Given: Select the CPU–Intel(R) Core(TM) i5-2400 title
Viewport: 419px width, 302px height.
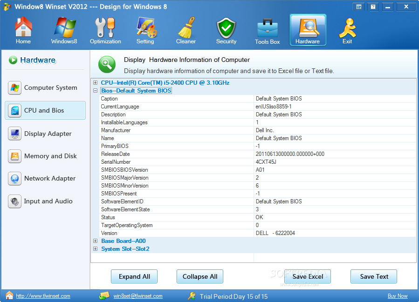Looking at the screenshot, I should [x=165, y=83].
